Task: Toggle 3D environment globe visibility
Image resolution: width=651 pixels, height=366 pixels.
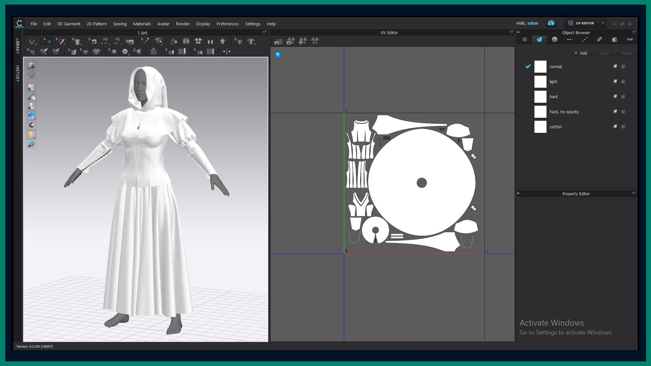Action: (31, 144)
